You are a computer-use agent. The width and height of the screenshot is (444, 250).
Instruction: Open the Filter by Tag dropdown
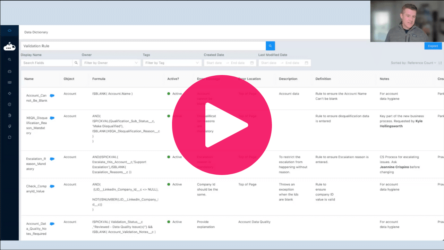[x=172, y=63]
